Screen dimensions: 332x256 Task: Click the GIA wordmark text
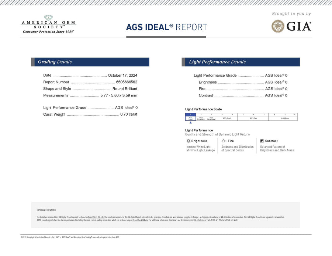(299, 27)
